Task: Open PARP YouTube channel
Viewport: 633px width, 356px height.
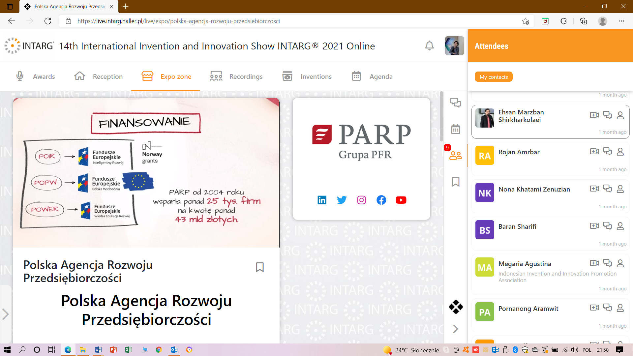Action: (401, 200)
